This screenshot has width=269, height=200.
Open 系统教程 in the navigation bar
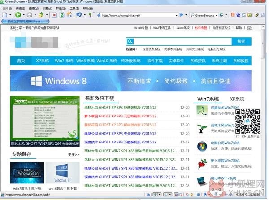point(241,61)
